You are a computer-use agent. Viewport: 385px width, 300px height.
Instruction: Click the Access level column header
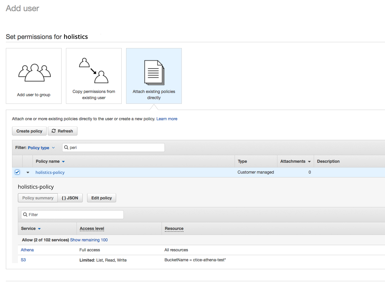92,228
